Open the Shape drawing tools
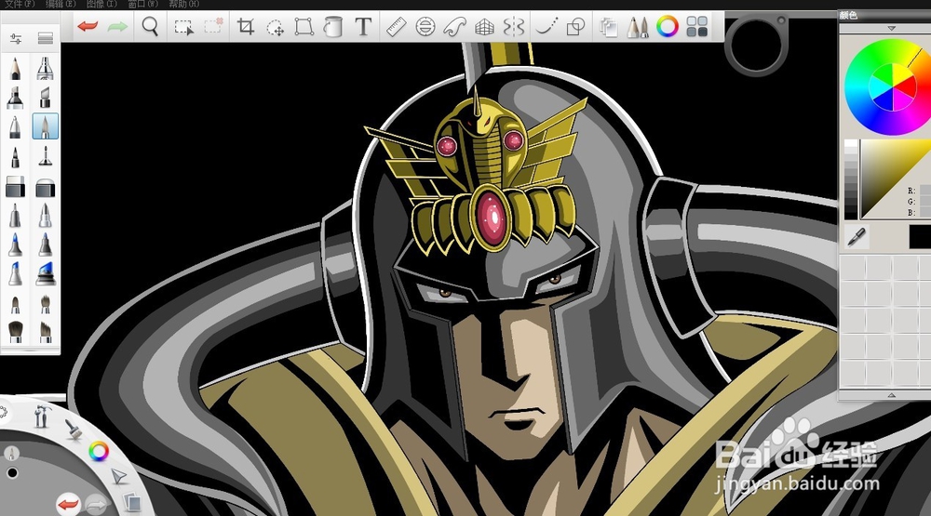931x516 pixels. click(575, 27)
